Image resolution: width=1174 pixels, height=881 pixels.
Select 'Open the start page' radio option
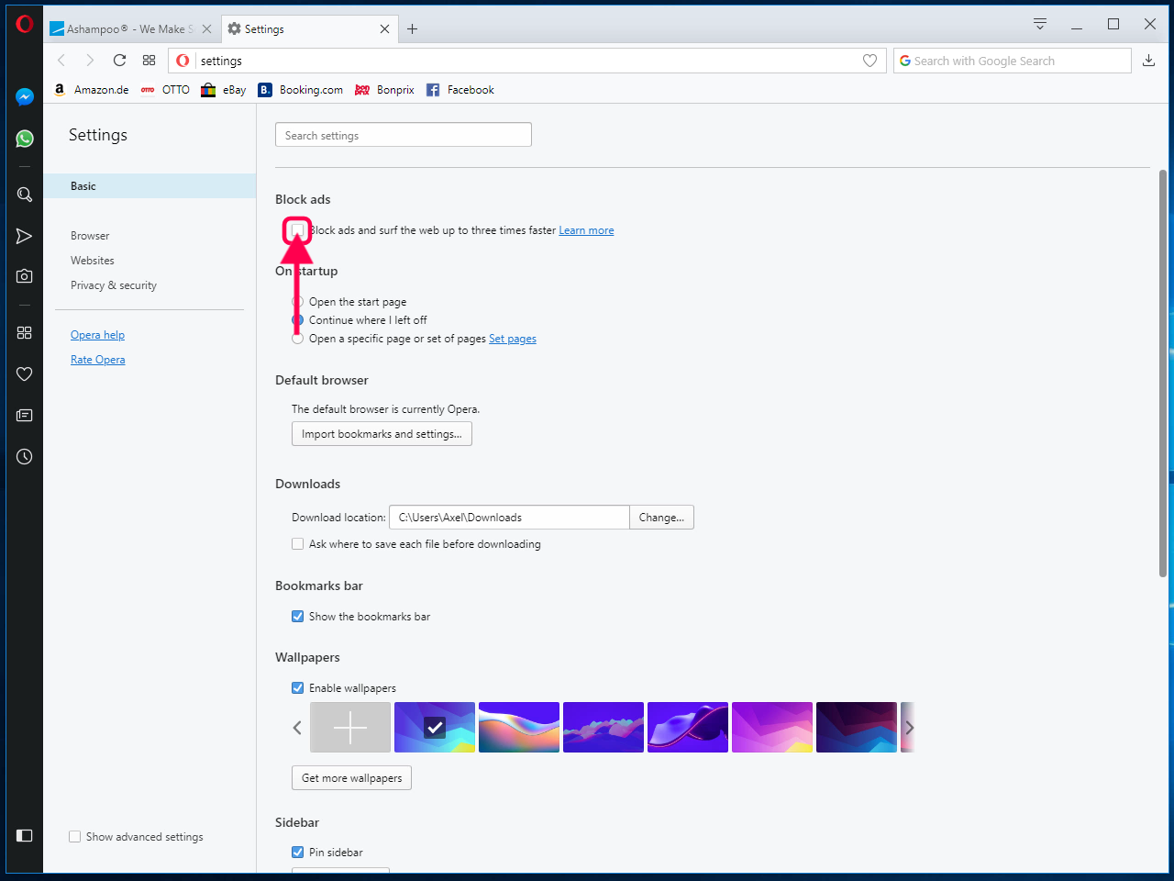coord(297,302)
